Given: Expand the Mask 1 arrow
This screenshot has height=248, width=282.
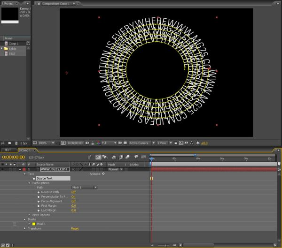Looking at the screenshot, I should click(29, 224).
